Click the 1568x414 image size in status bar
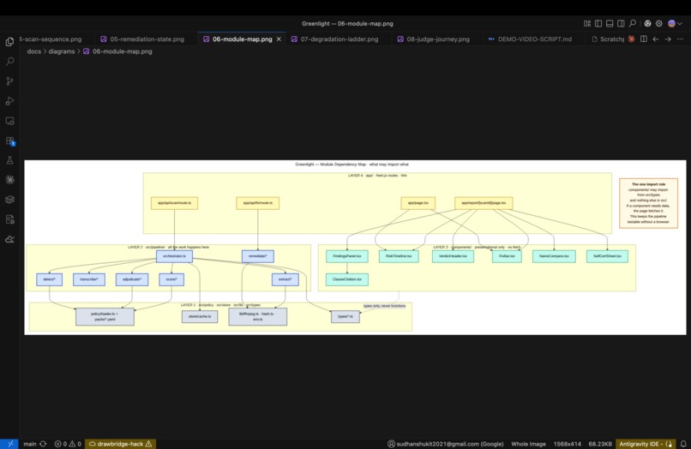The width and height of the screenshot is (691, 449). coord(568,444)
